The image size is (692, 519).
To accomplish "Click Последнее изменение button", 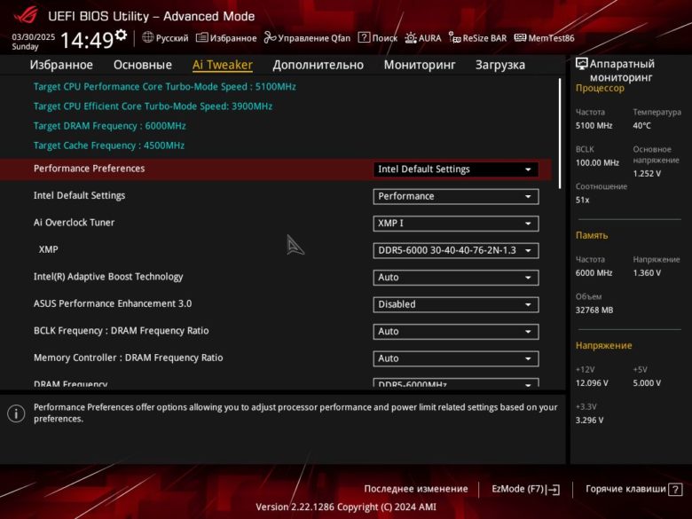I will (416, 489).
